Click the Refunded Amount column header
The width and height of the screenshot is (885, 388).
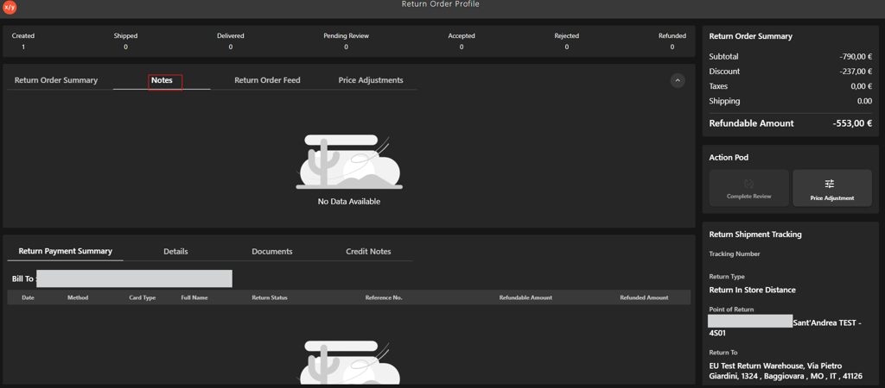click(644, 297)
